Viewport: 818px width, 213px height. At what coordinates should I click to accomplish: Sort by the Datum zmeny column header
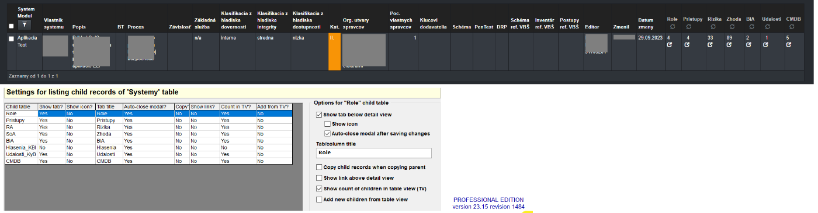point(646,23)
